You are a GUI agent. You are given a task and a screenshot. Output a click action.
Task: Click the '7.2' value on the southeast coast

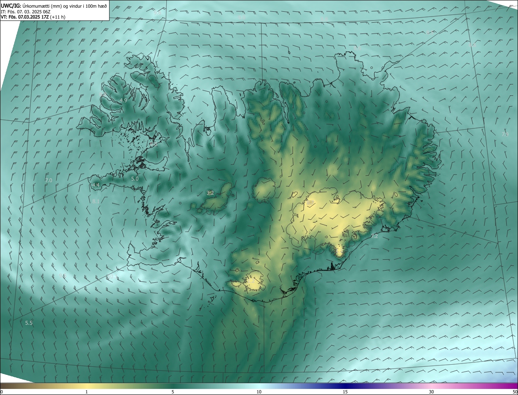pos(374,236)
